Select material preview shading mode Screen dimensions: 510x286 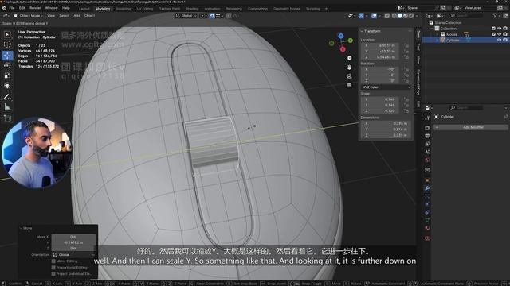pos(406,16)
